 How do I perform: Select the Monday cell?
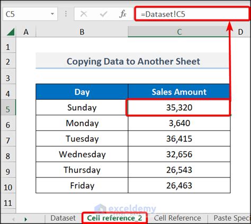pyautogui.click(x=82, y=123)
